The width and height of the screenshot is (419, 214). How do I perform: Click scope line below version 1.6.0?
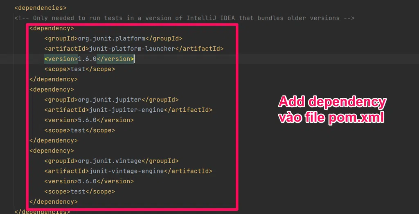click(x=79, y=69)
